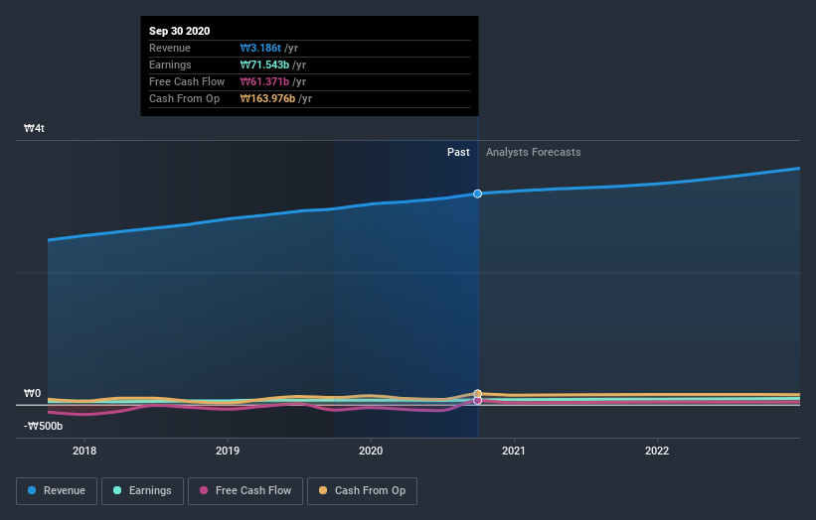Click the ₩163.976b cash from op value

click(x=268, y=98)
